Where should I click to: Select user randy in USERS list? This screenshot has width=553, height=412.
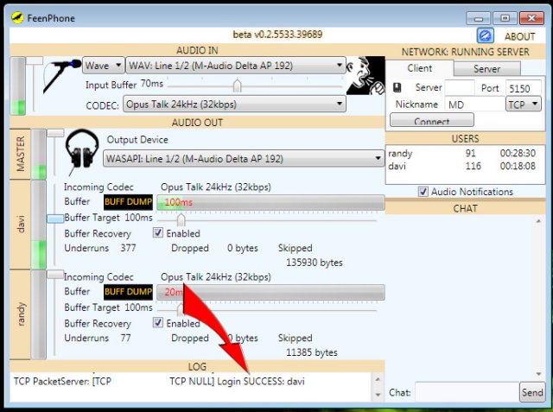click(462, 153)
